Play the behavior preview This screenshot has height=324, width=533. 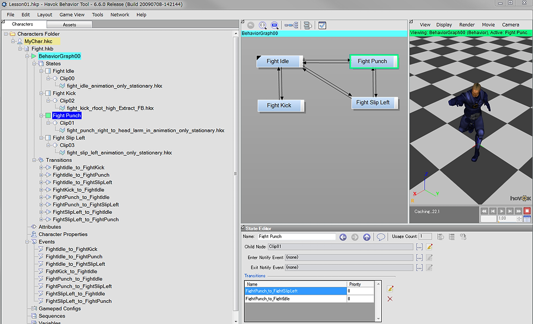coord(501,211)
